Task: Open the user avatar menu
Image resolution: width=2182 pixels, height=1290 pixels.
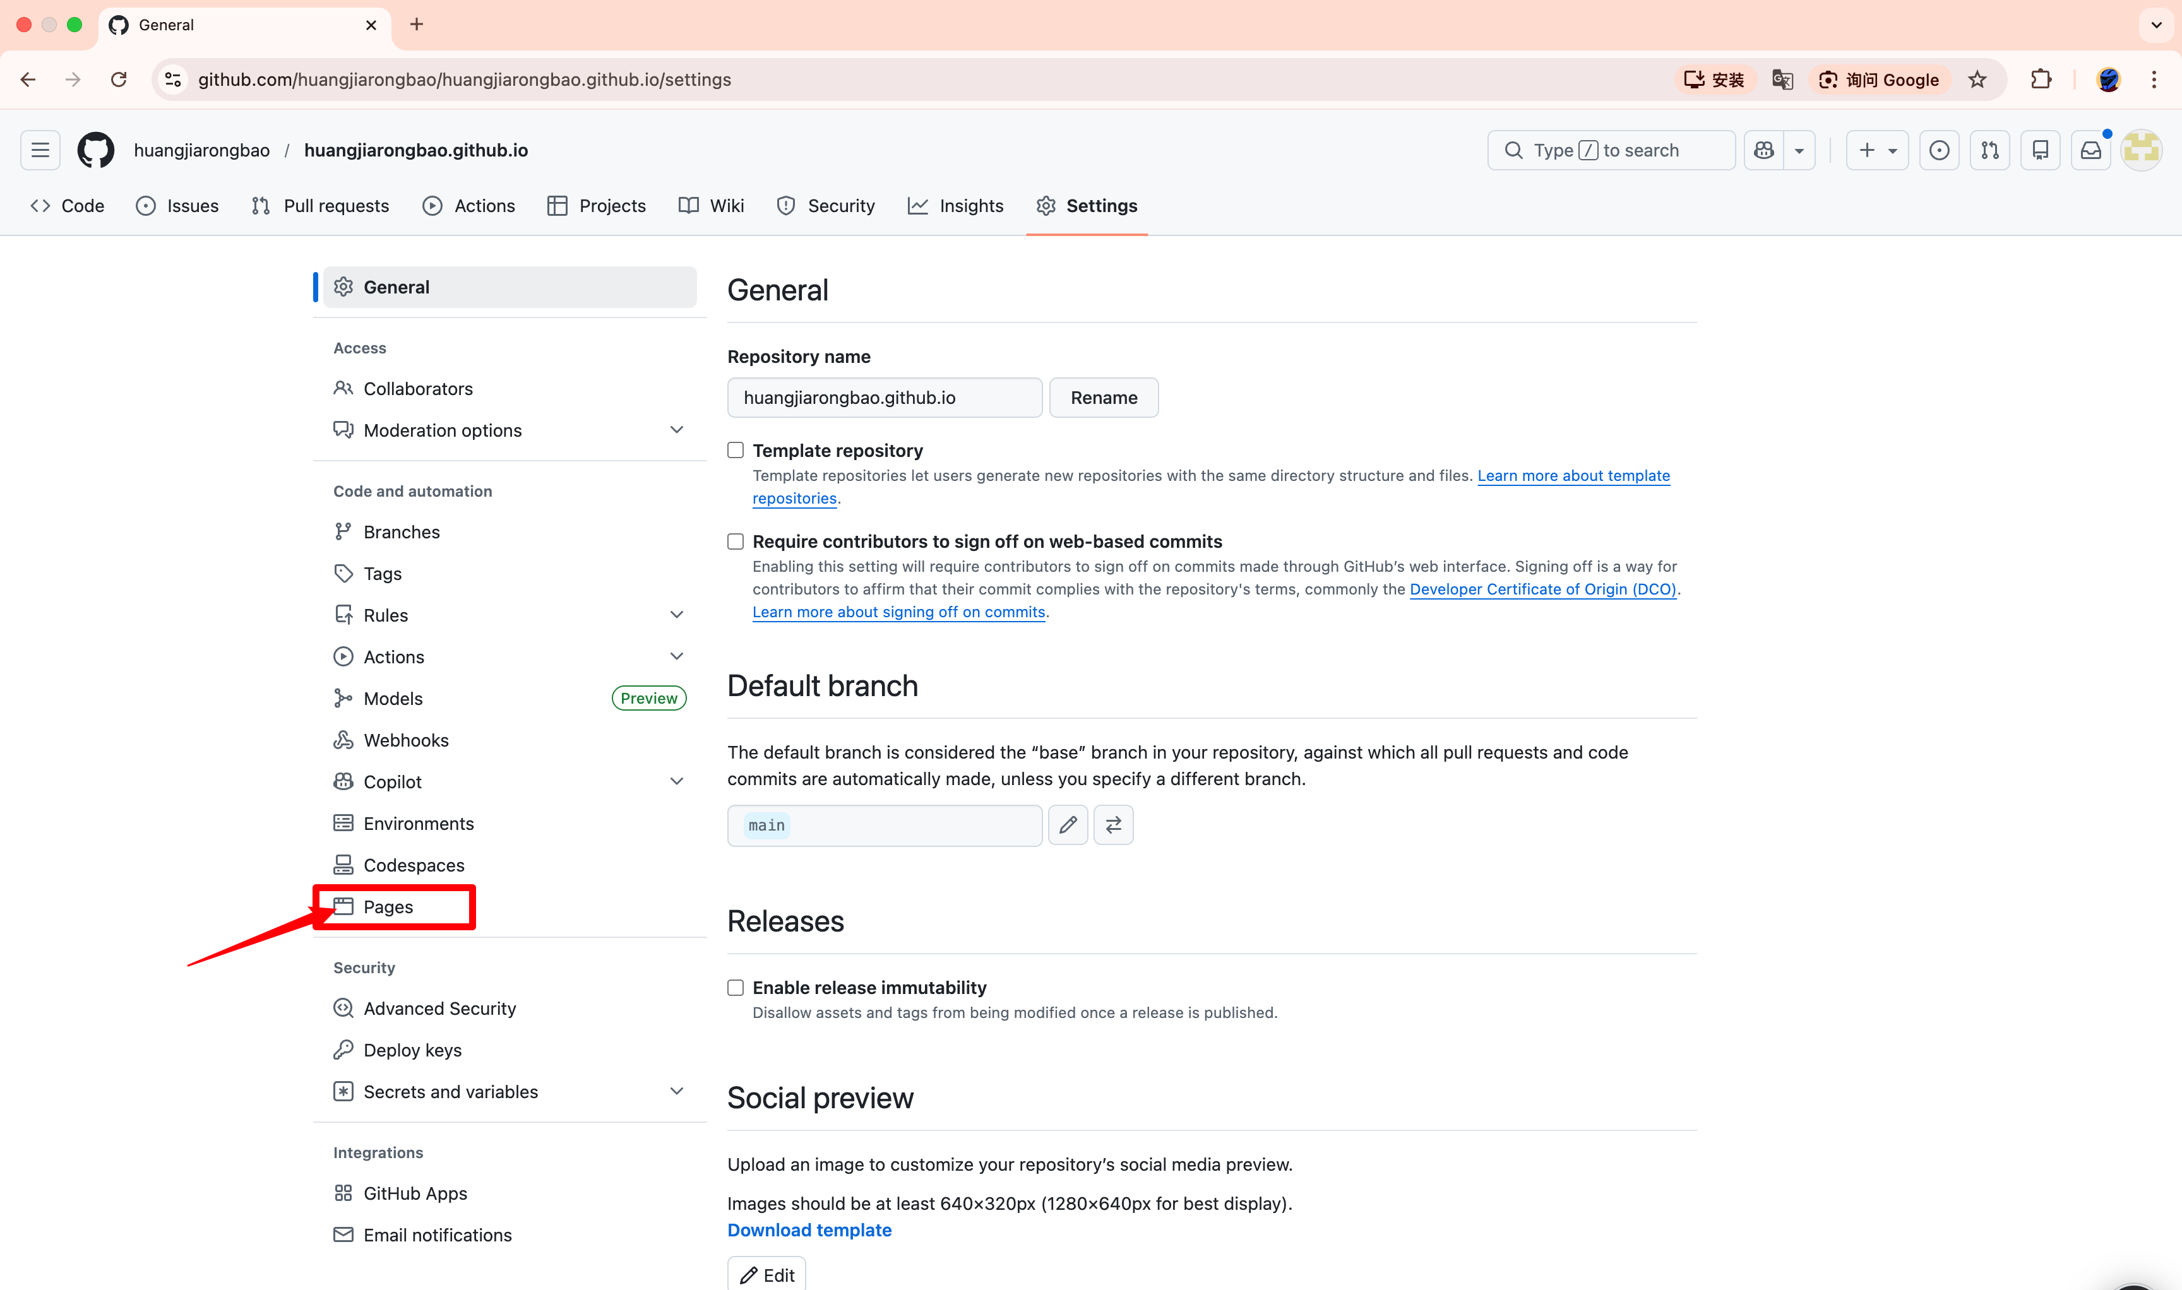Action: 2141,150
